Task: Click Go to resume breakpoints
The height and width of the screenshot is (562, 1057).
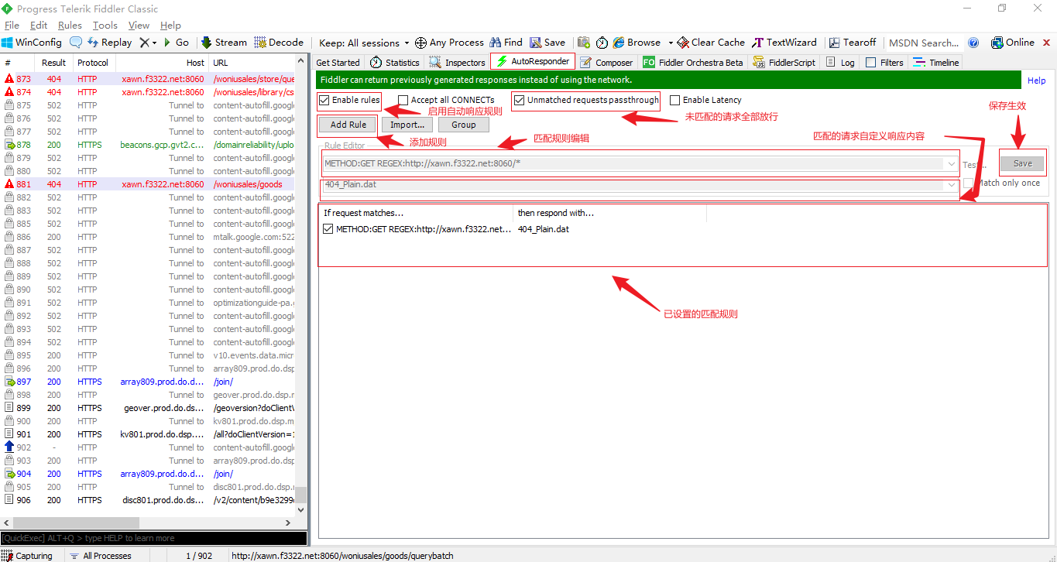Action: [176, 43]
